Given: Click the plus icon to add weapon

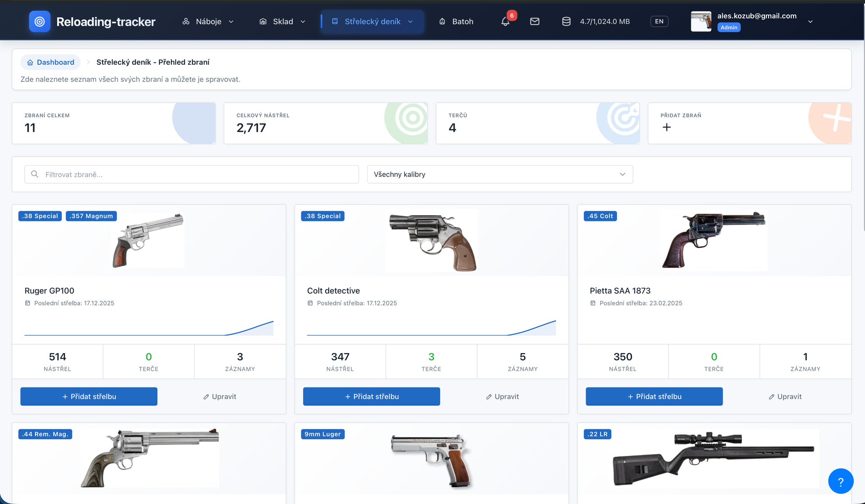Looking at the screenshot, I should point(667,127).
